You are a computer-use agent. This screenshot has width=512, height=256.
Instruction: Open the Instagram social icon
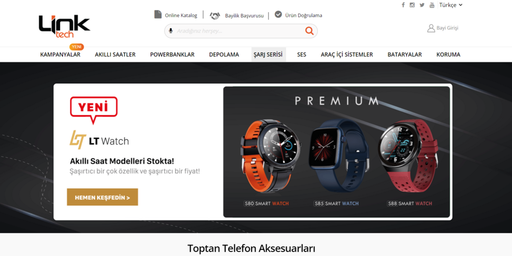(413, 5)
